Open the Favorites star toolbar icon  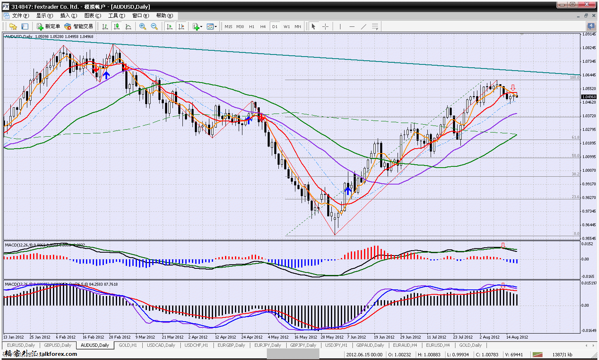tap(13, 26)
